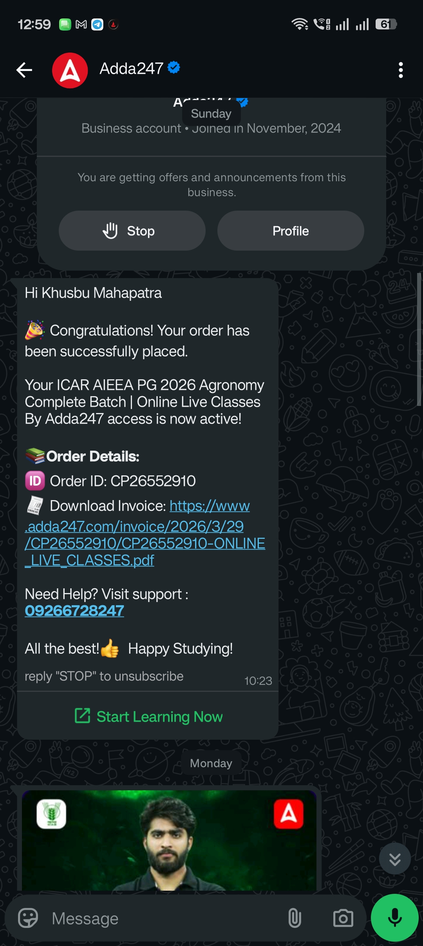Tap the Sunday date chip
Screen dimensions: 423x946
(x=211, y=113)
